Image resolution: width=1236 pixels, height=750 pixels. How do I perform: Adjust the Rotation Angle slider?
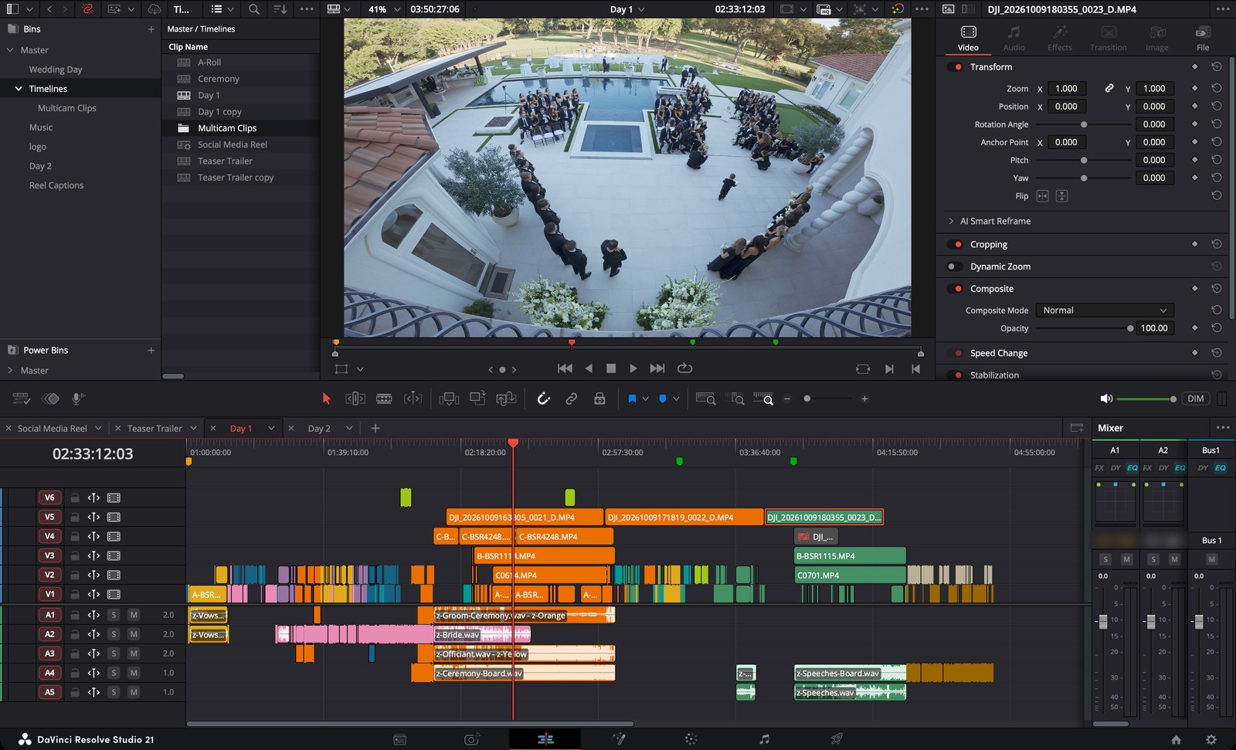point(1084,124)
